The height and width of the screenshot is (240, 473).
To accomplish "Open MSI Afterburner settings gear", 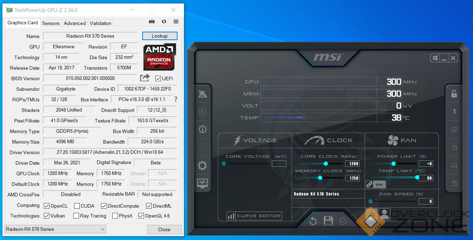I will click(x=202, y=166).
